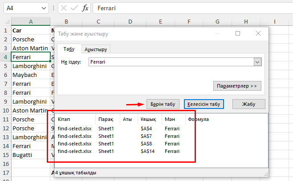Click the formula bar containing Ferrari
This screenshot has width=293, height=181.
pos(193,8)
